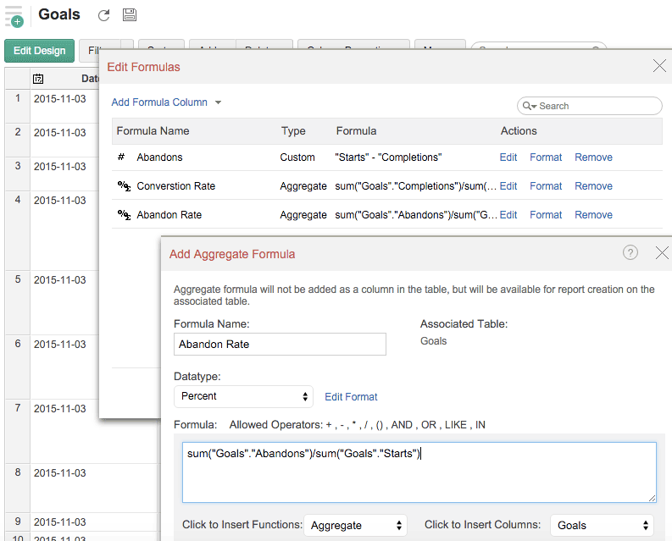Click the refresh icon next to Goals
The height and width of the screenshot is (541, 672).
tap(104, 15)
